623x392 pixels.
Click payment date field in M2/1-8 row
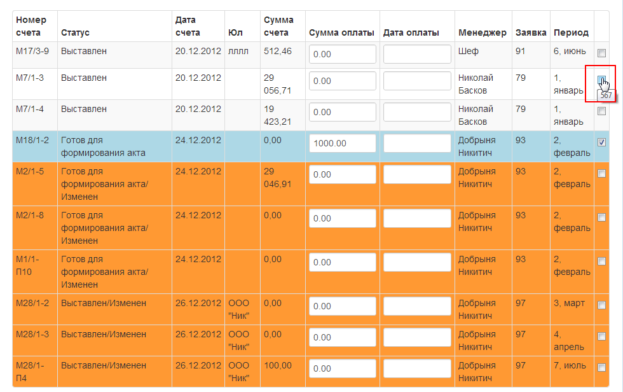[x=417, y=218]
